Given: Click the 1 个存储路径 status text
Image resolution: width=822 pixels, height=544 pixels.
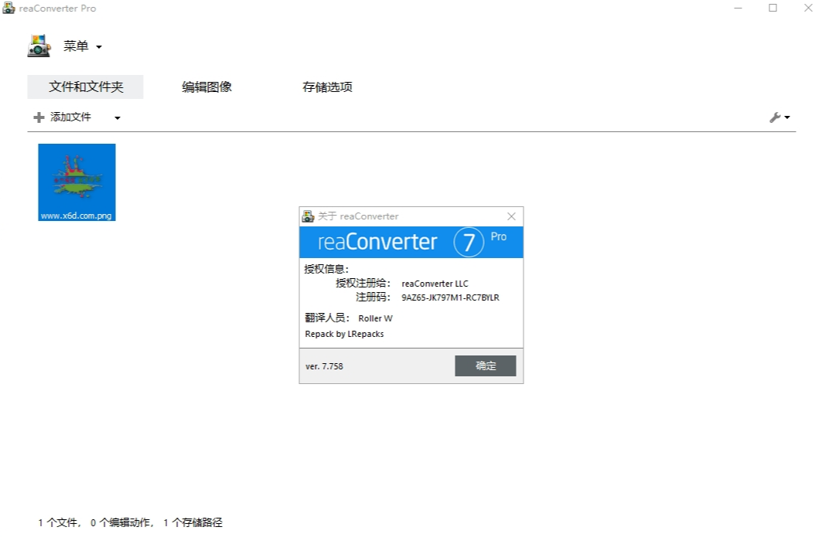Looking at the screenshot, I should pyautogui.click(x=193, y=523).
